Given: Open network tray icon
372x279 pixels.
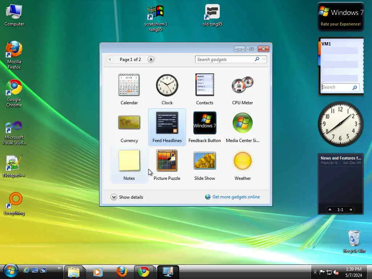Looking at the screenshot, I should (329, 272).
